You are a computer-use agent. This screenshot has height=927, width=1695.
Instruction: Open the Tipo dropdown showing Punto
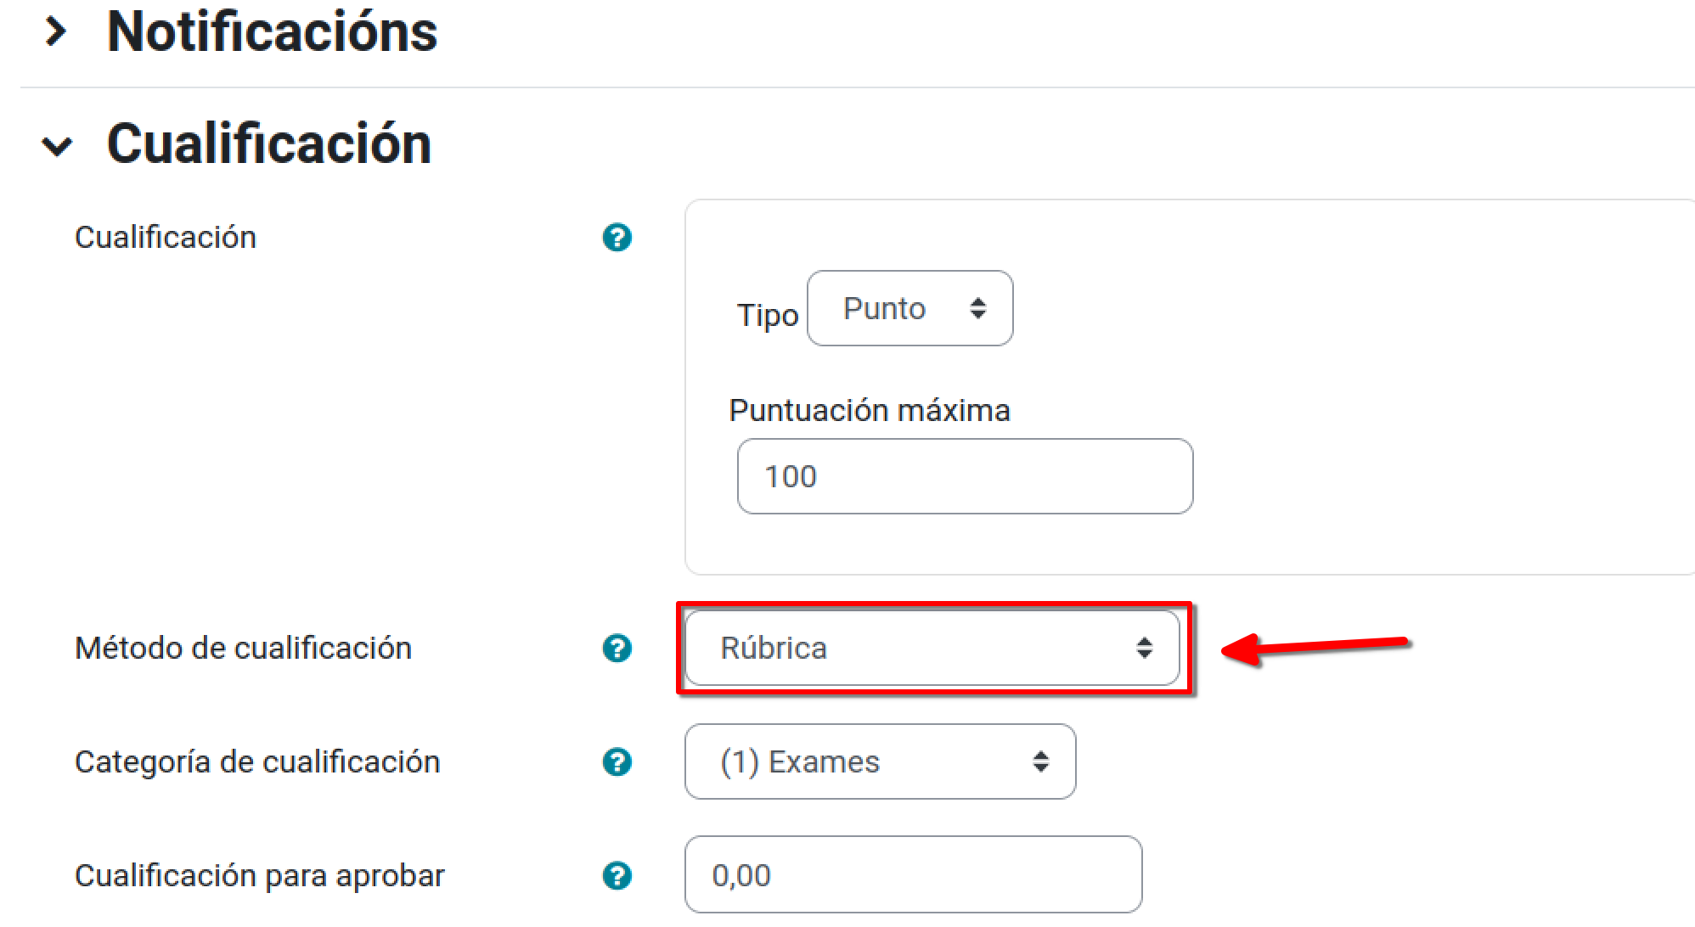909,308
